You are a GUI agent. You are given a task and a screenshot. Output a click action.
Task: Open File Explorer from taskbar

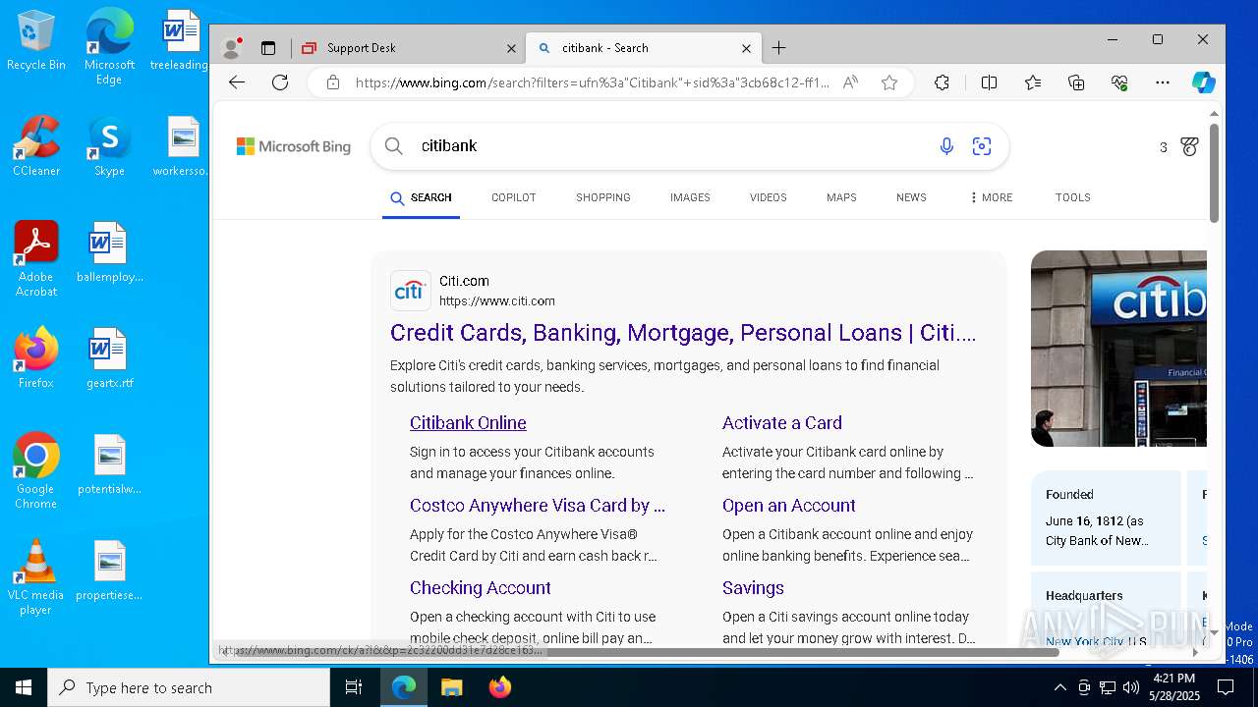click(x=451, y=687)
